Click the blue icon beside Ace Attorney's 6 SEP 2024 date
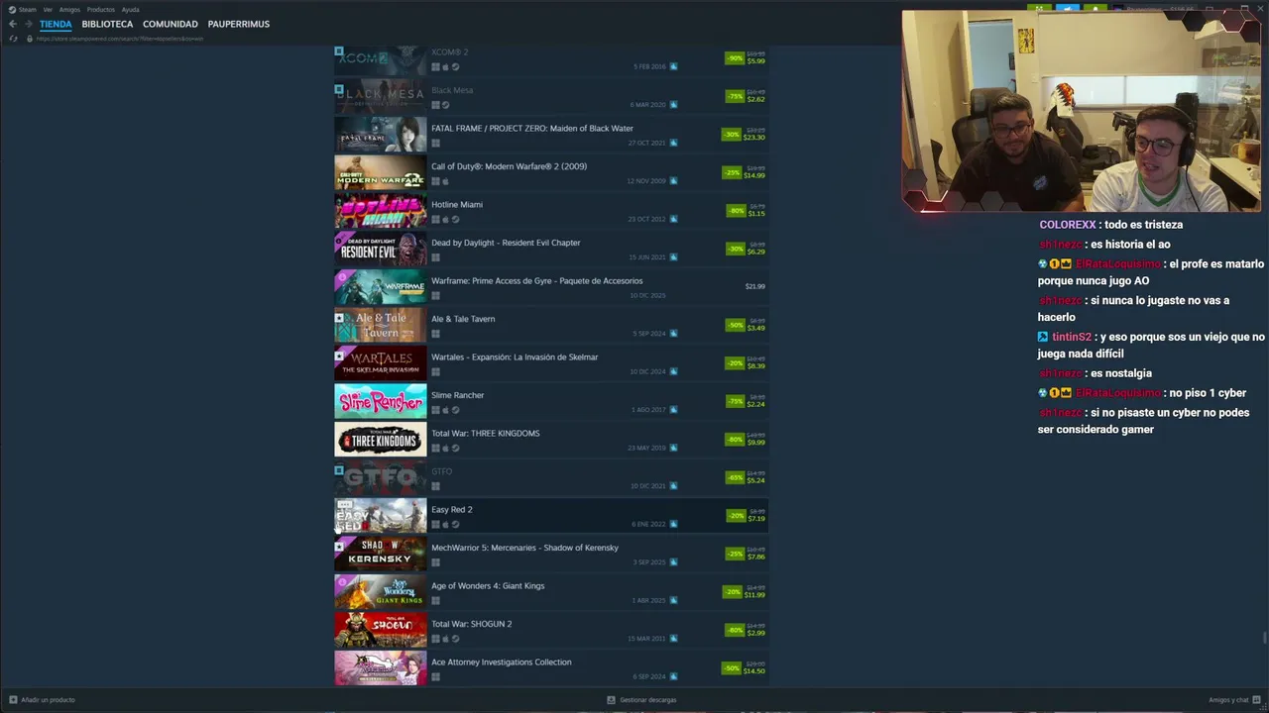The image size is (1269, 713). pos(673,676)
